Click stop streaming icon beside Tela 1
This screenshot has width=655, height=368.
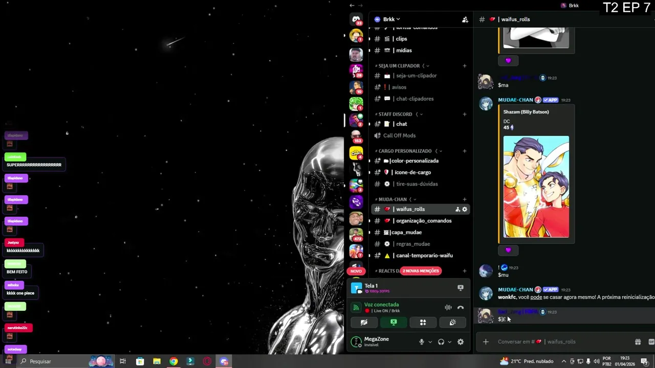(461, 288)
